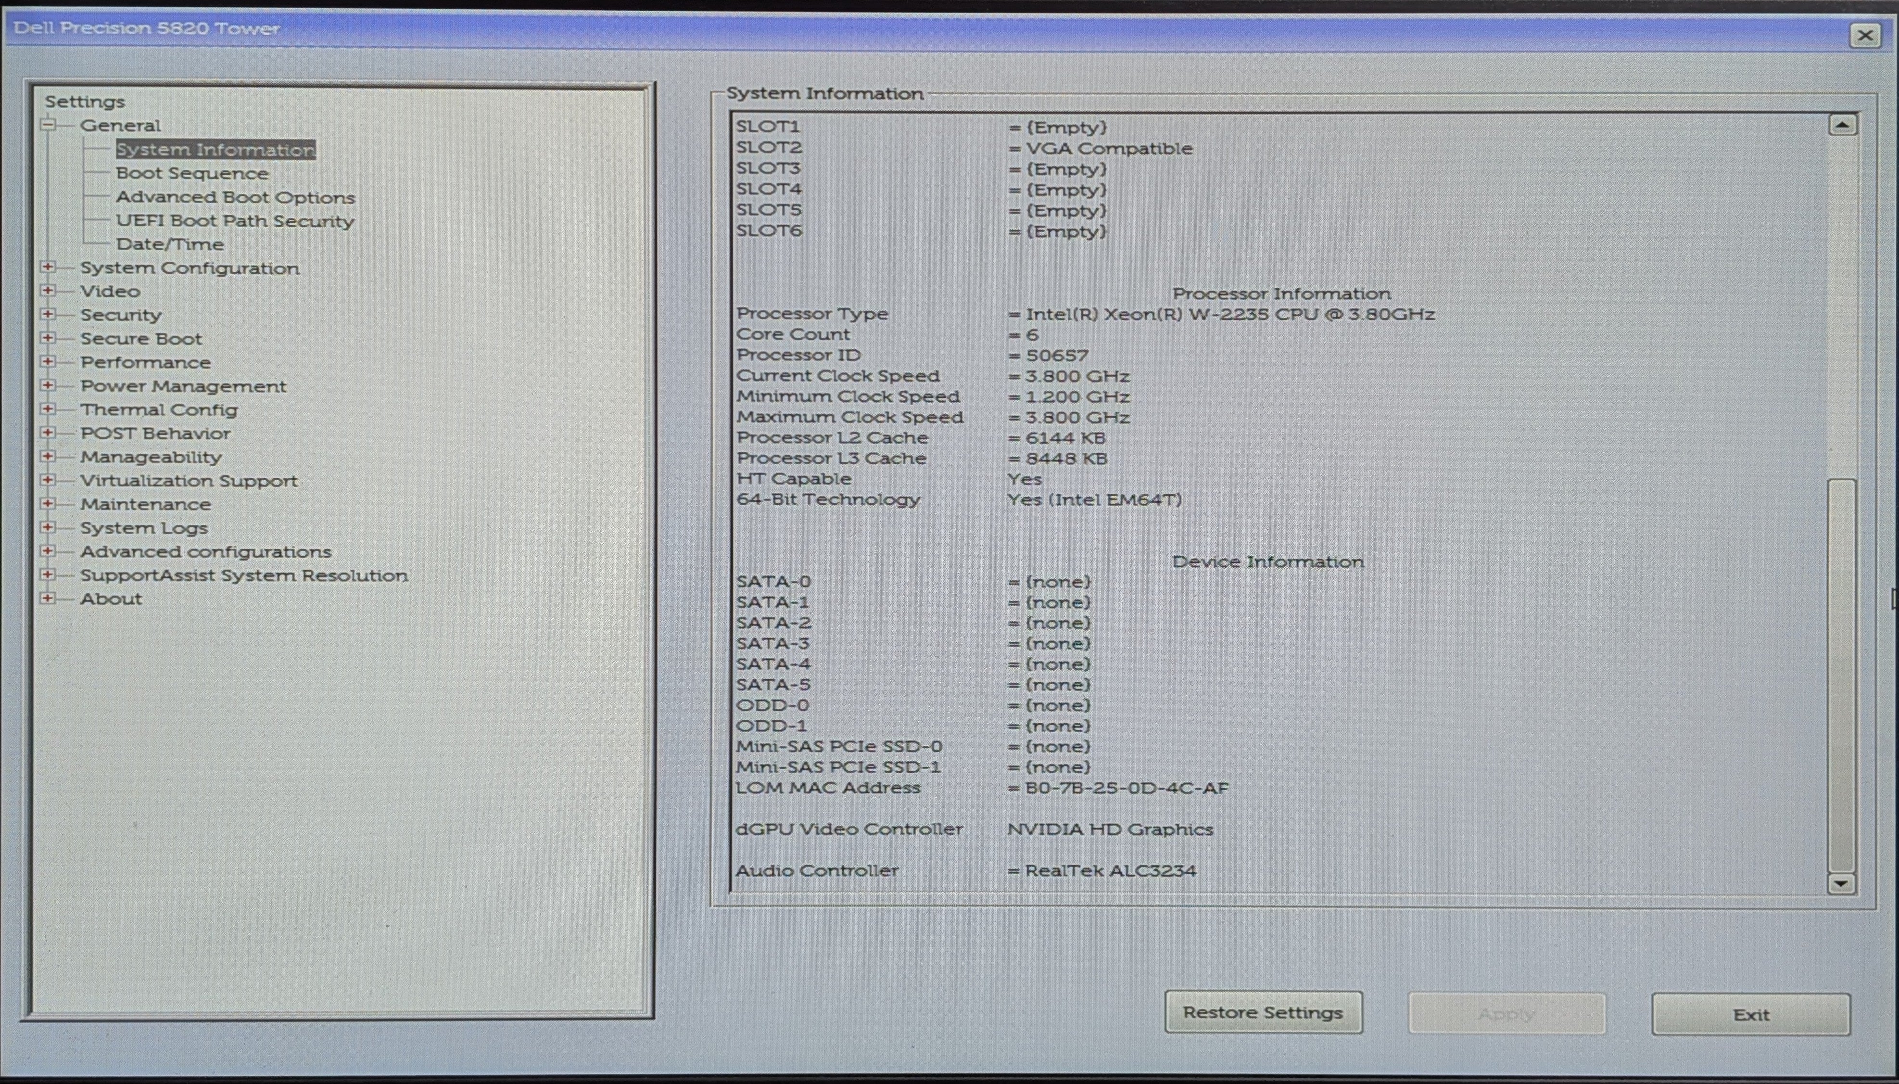Image resolution: width=1899 pixels, height=1084 pixels.
Task: Click the ODD-0 row label
Action: [772, 705]
